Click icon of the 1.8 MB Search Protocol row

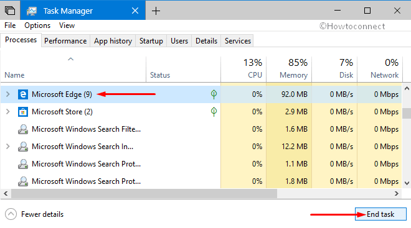click(x=23, y=181)
